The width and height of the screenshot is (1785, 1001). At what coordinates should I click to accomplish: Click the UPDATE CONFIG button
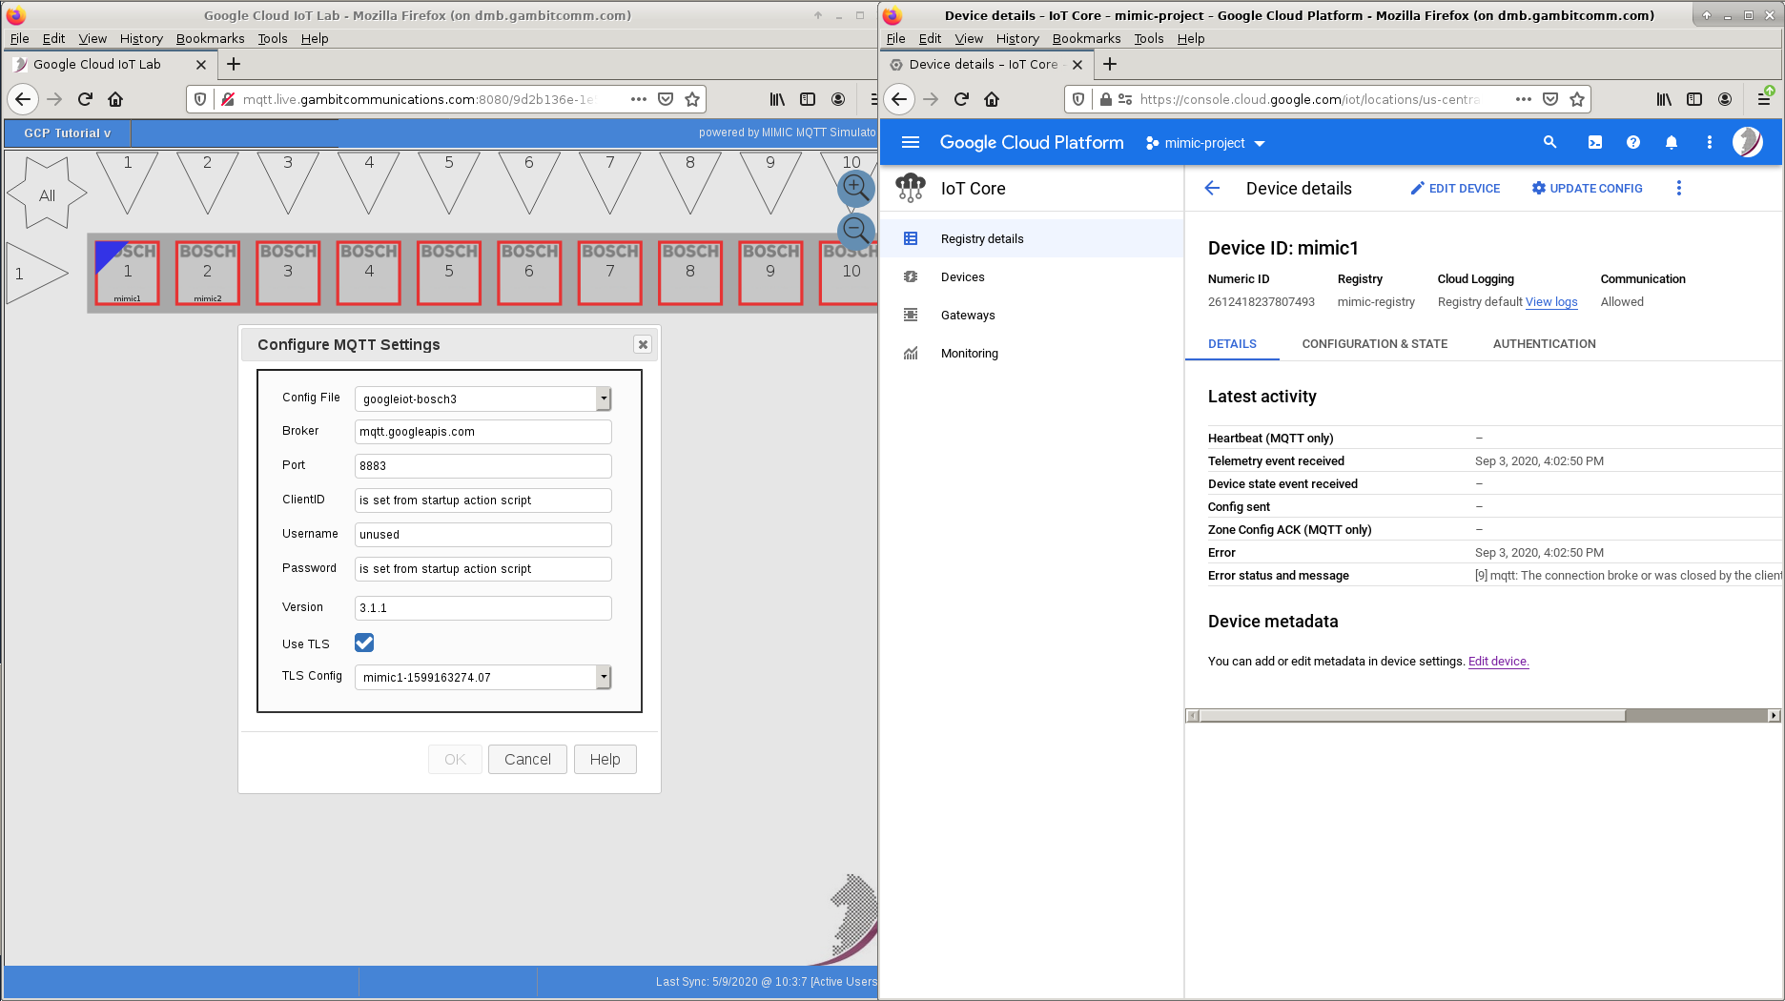coord(1587,188)
